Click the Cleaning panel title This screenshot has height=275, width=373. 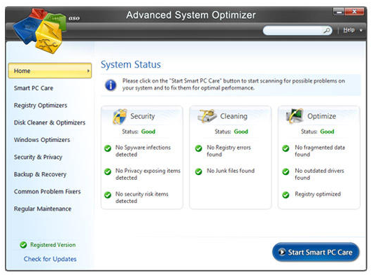click(x=234, y=116)
